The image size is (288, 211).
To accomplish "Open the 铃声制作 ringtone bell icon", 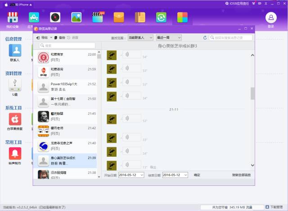I will (15, 154).
